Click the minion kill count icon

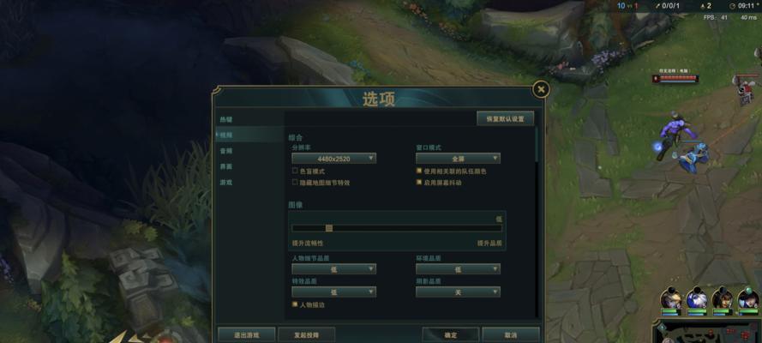pos(700,6)
